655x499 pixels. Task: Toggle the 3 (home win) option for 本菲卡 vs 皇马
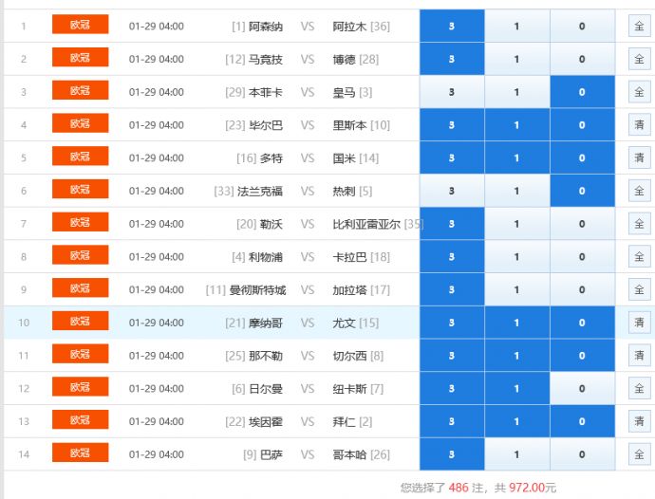pyautogui.click(x=451, y=92)
